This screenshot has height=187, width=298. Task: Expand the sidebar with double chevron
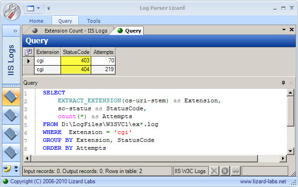coord(15,31)
